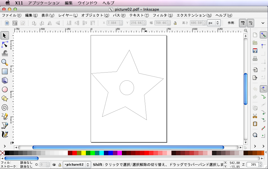
Task: Select the Calligraphy tool
Action: click(x=5, y=134)
